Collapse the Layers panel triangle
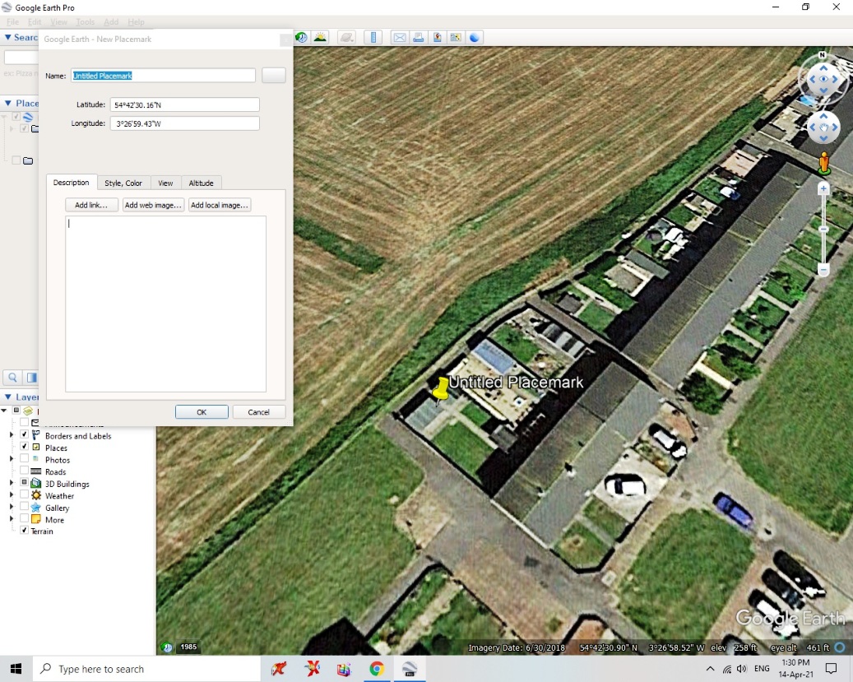The height and width of the screenshot is (682, 853). pos(7,397)
